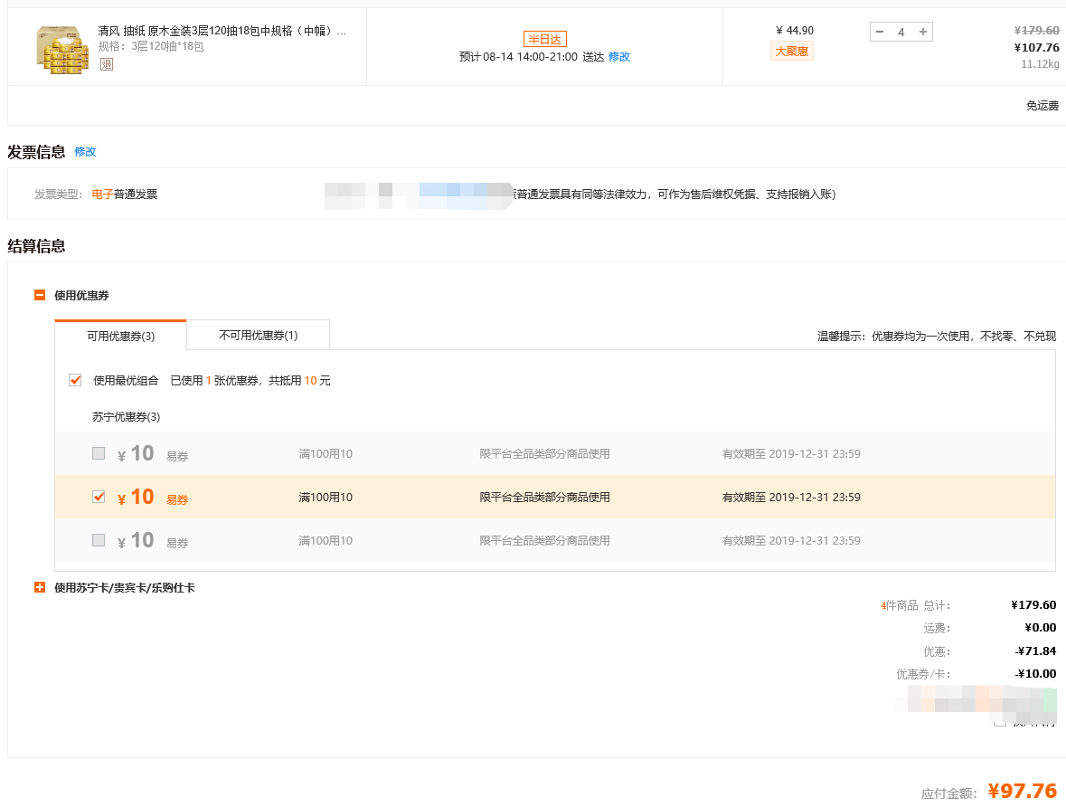This screenshot has height=807, width=1066.
Task: Click the discounted price ¥107.76
Action: (1036, 48)
